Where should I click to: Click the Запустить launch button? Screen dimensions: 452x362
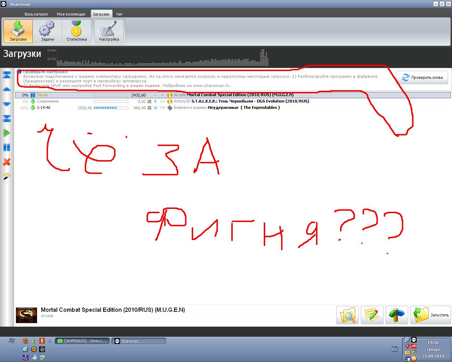[x=431, y=315]
